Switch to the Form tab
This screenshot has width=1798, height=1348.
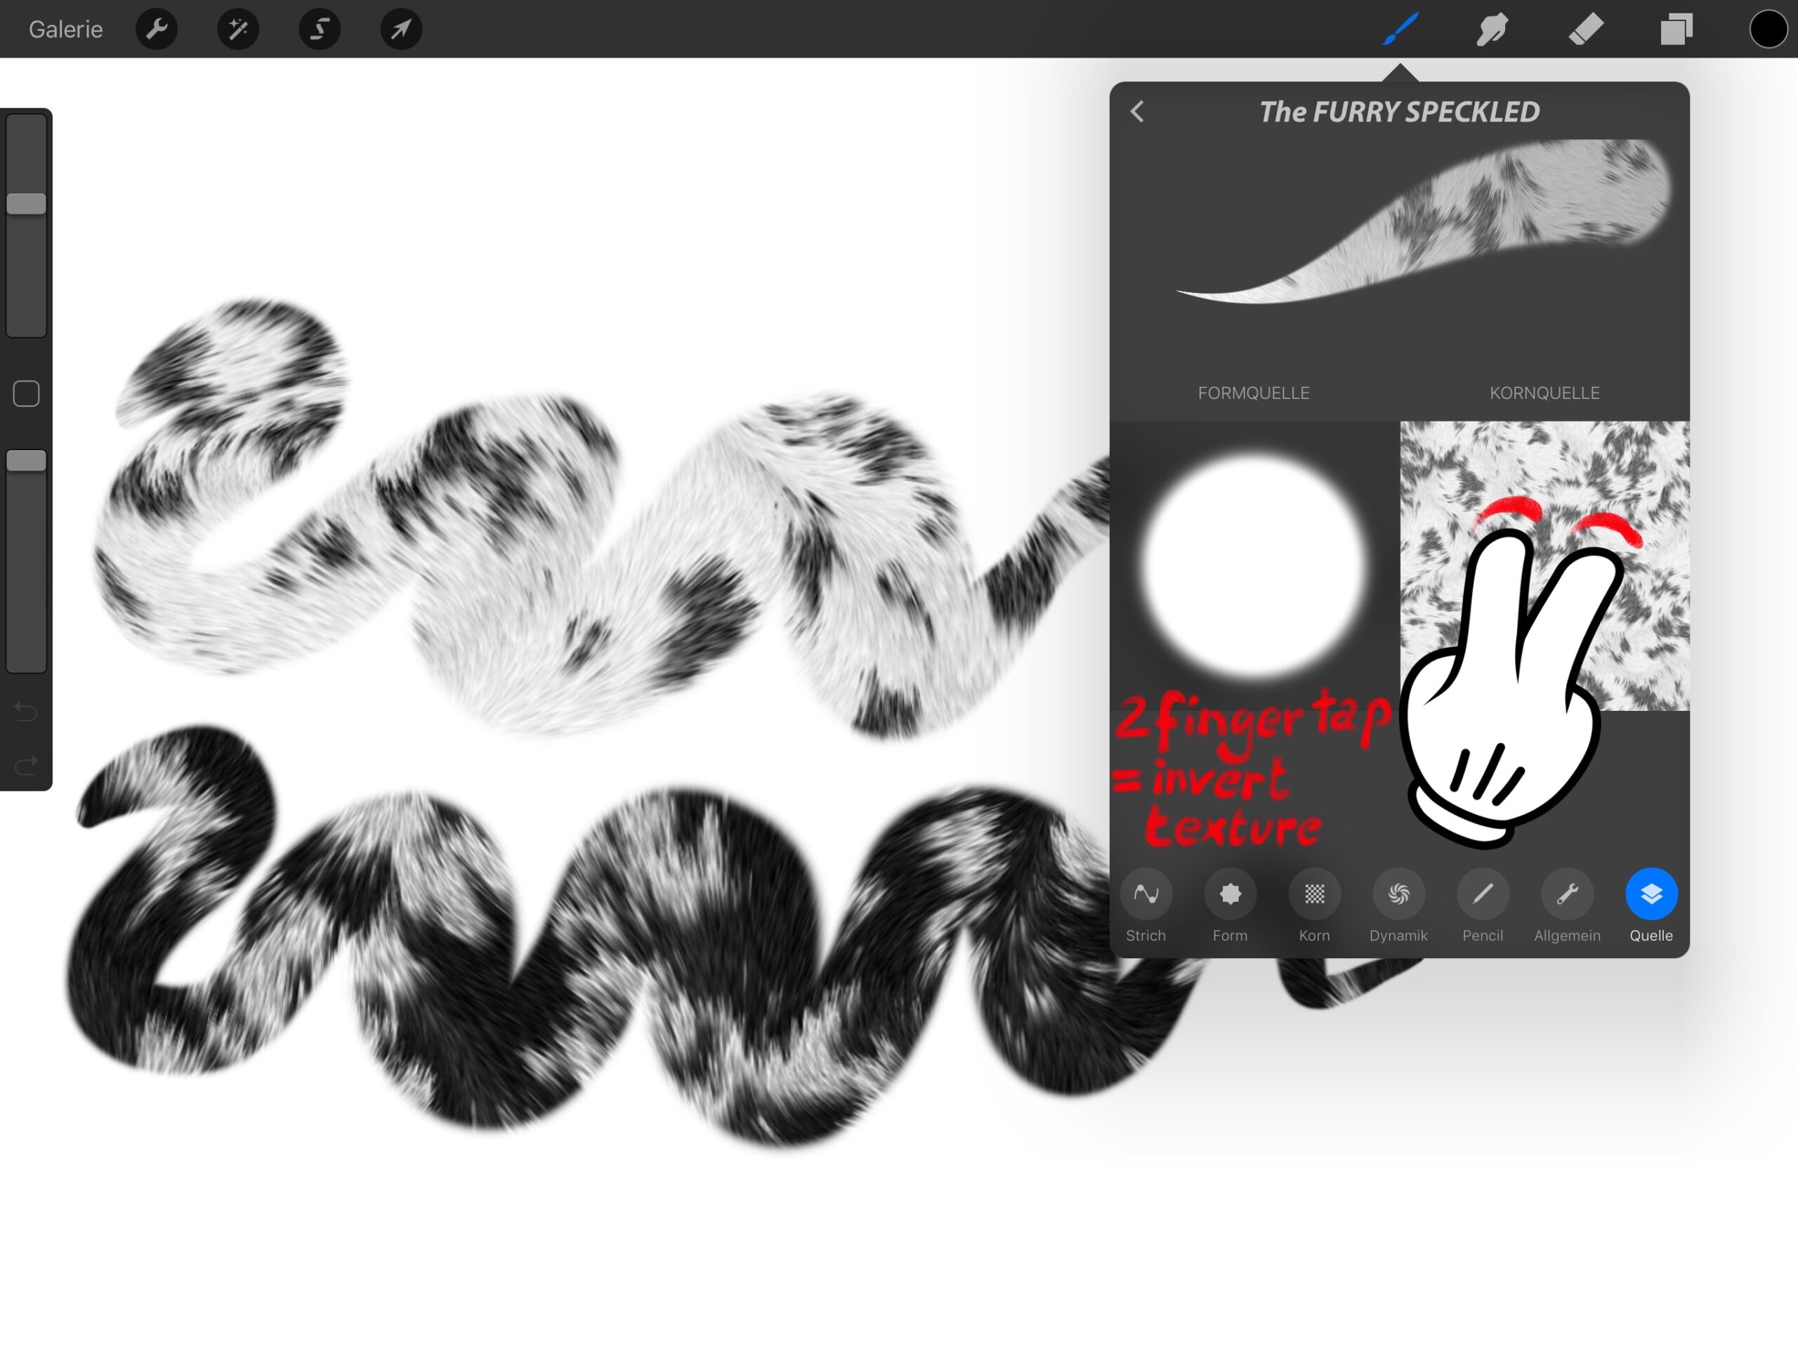click(x=1230, y=894)
